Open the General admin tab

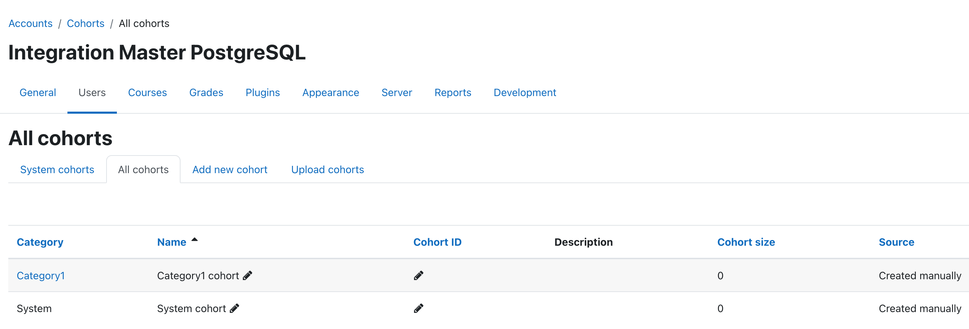coord(38,93)
